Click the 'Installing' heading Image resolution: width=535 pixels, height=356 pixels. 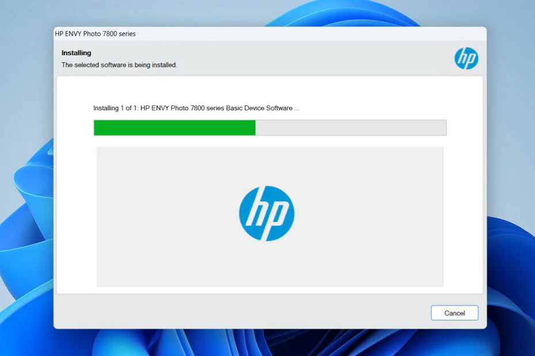(76, 53)
